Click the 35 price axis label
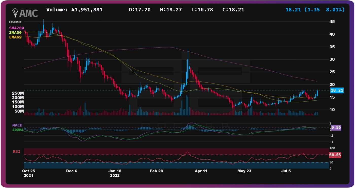 pyautogui.click(x=332, y=47)
